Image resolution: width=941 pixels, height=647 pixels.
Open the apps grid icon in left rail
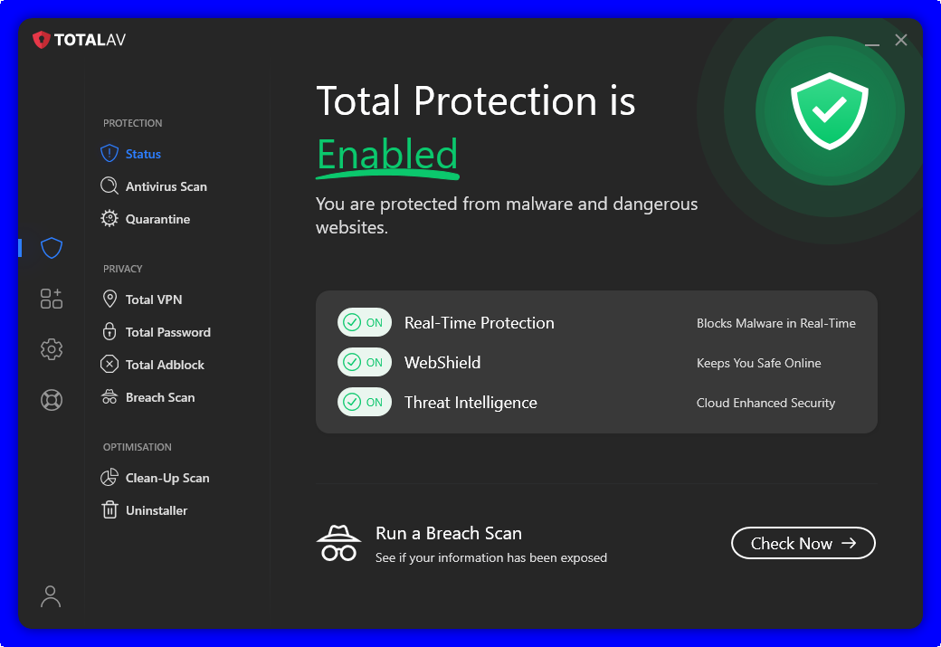[52, 299]
